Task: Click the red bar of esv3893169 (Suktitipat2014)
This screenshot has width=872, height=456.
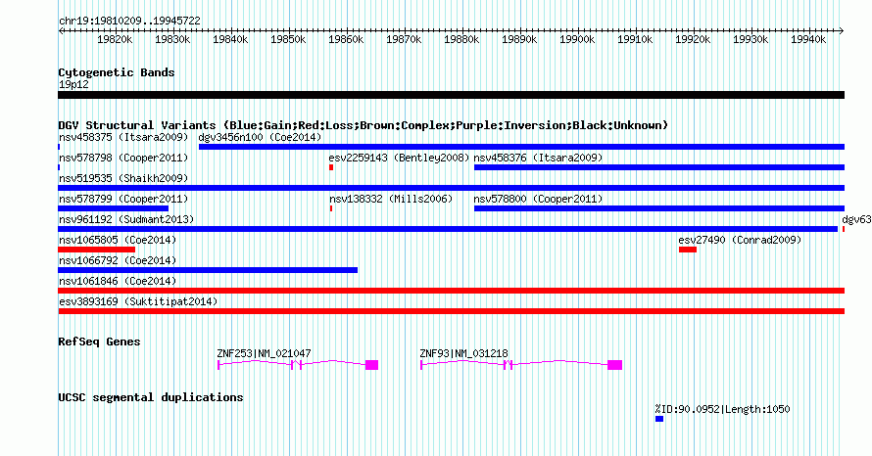Action: (451, 311)
